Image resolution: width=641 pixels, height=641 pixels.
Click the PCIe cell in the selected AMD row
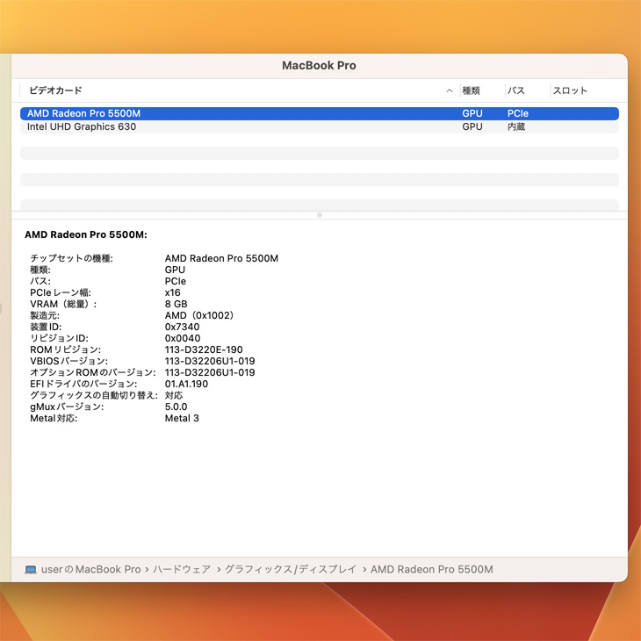pos(517,113)
